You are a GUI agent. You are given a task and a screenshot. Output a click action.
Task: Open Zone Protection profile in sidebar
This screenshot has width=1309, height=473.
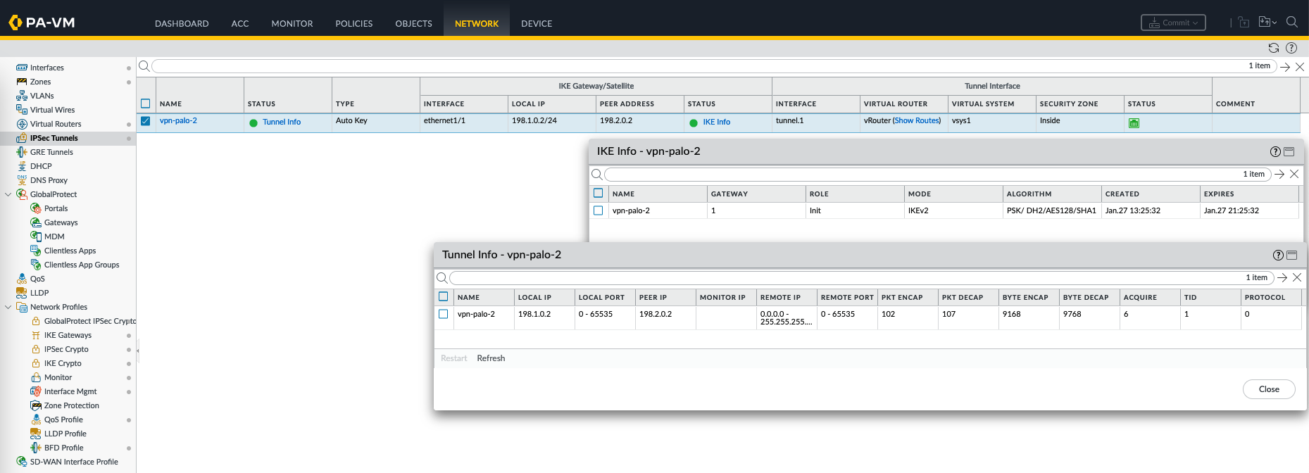tap(71, 405)
